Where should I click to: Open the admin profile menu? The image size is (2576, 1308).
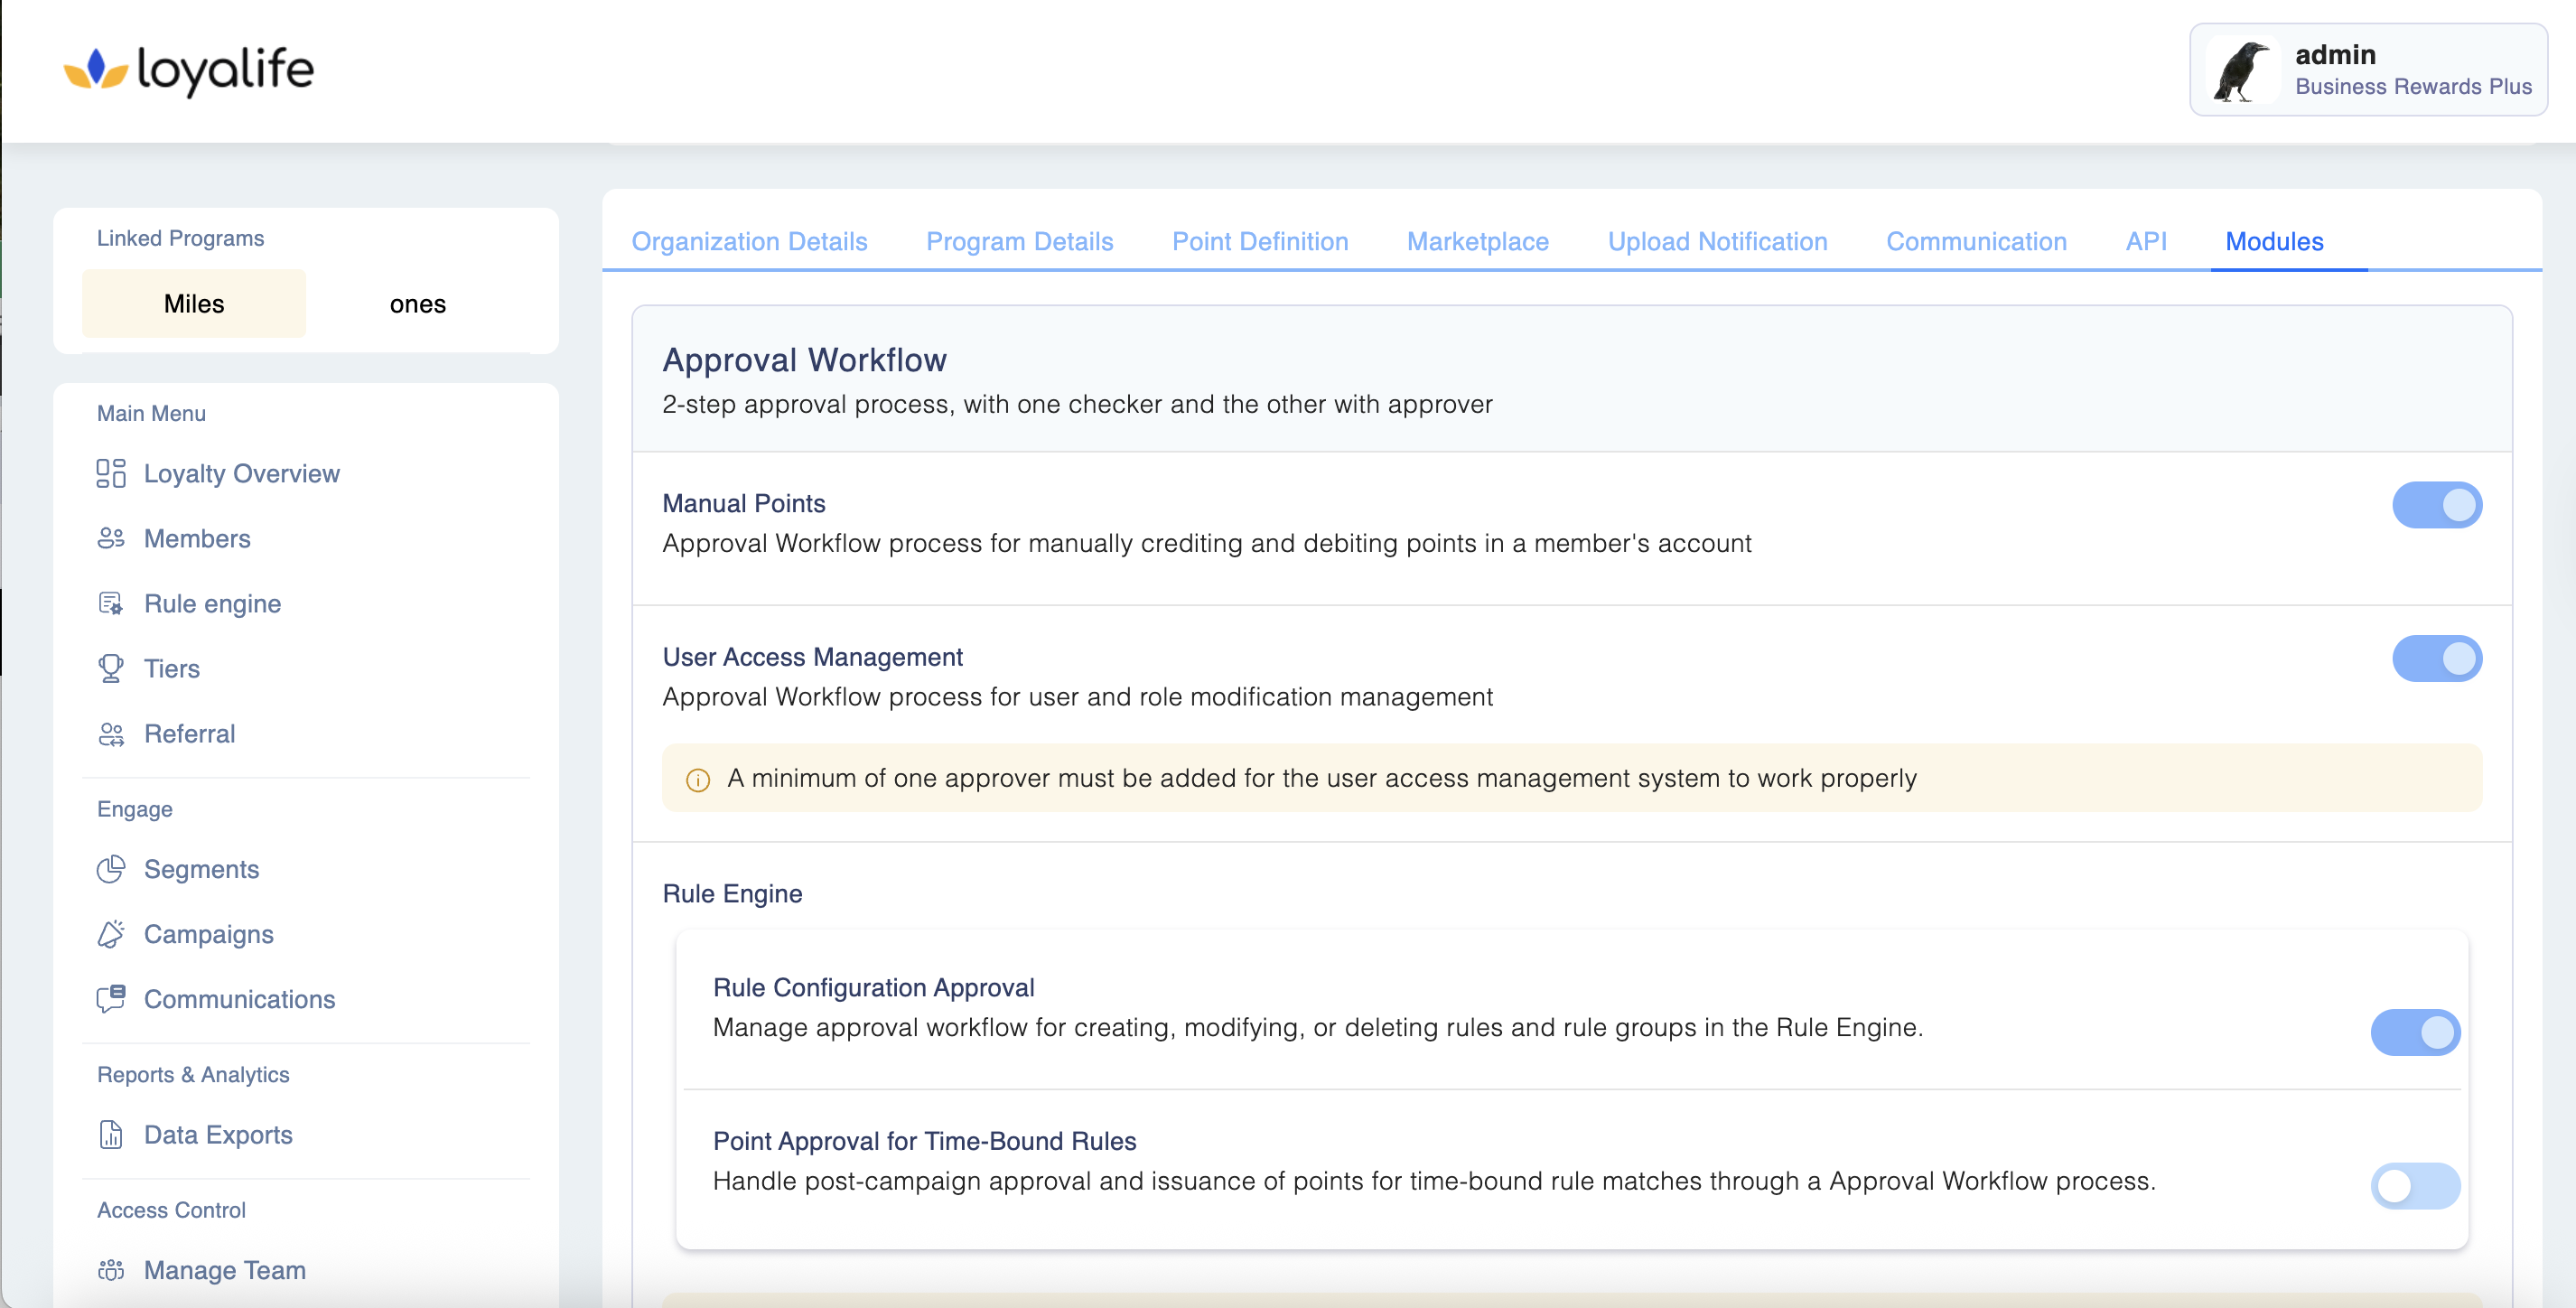(x=2367, y=70)
